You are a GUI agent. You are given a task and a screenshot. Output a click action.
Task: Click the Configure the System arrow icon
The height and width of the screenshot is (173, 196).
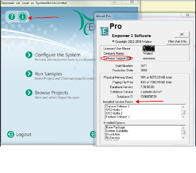pyautogui.click(x=29, y=55)
